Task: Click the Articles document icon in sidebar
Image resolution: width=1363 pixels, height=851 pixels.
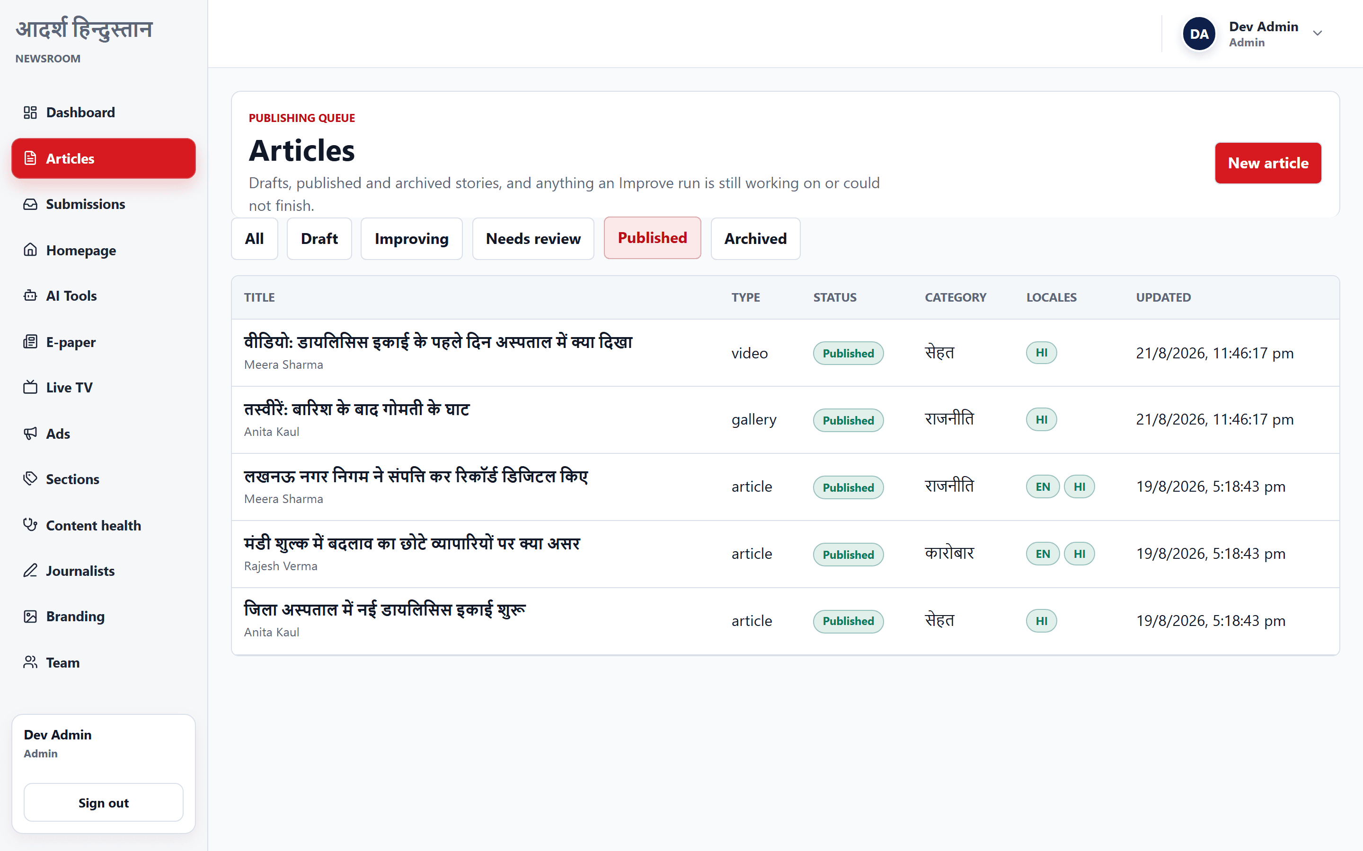Action: tap(30, 159)
